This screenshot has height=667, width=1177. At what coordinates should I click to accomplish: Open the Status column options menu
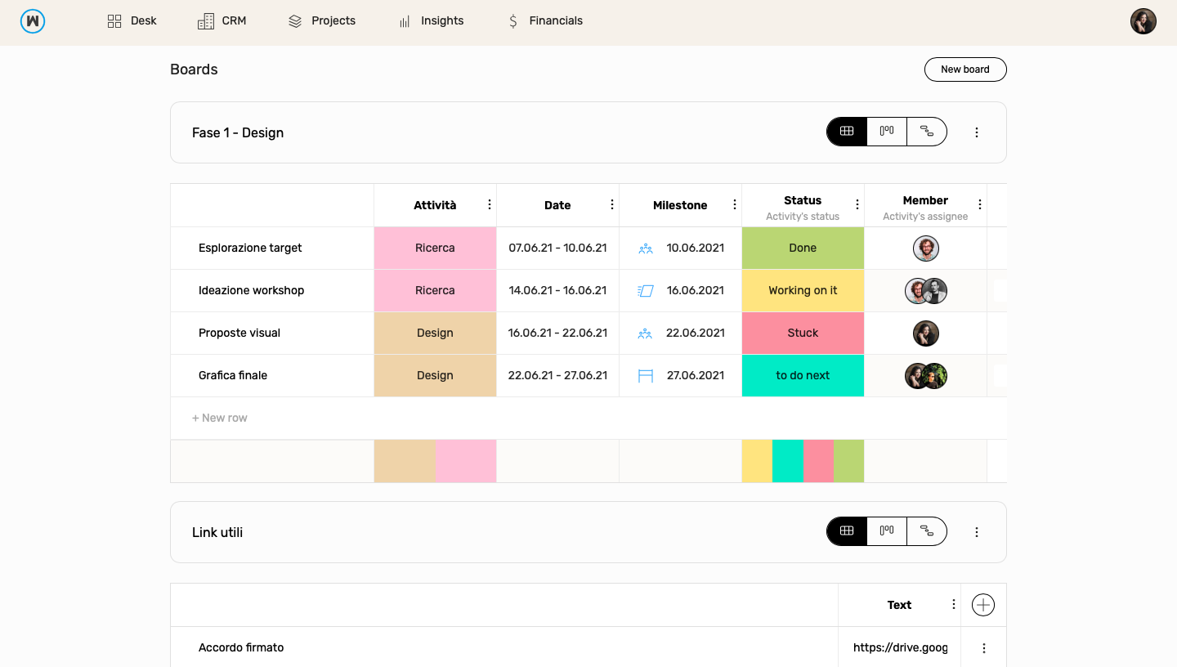click(857, 204)
